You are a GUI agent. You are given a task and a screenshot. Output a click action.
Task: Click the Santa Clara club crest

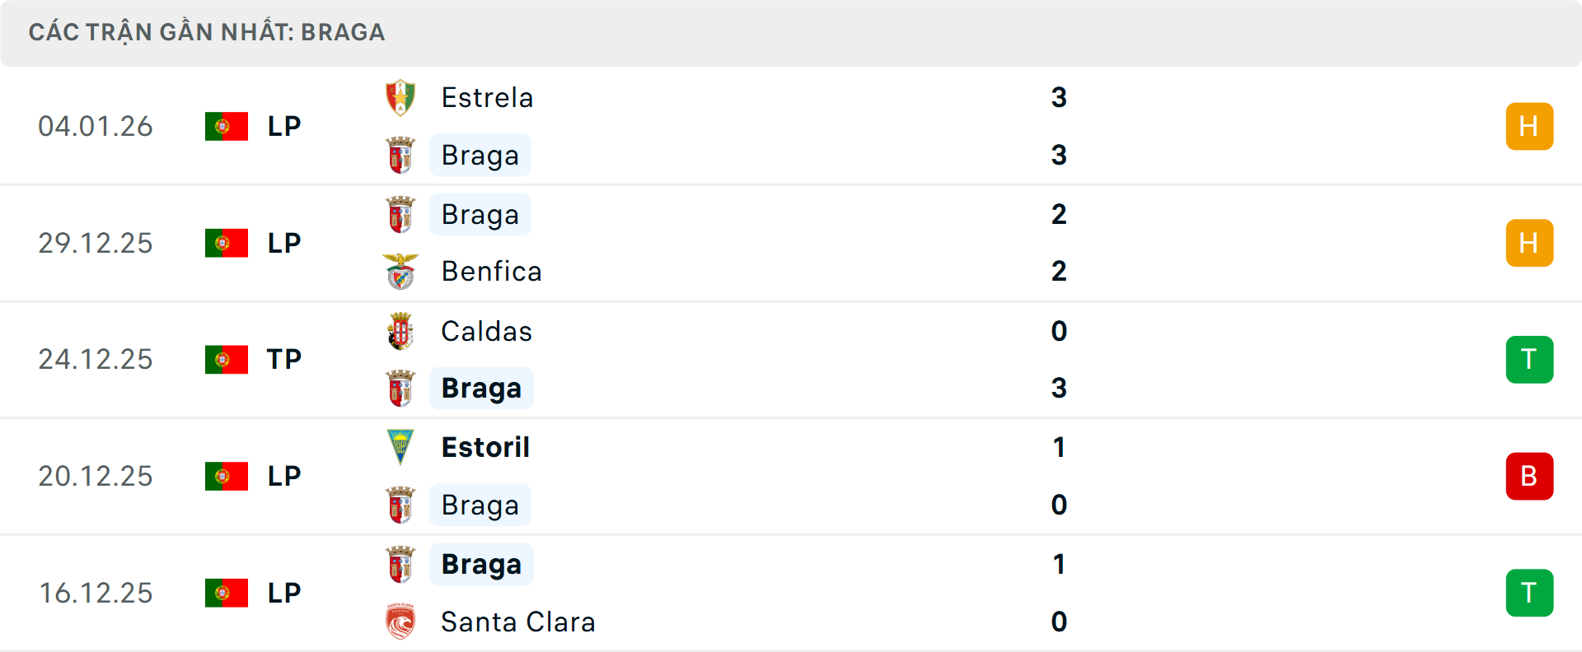click(x=400, y=622)
